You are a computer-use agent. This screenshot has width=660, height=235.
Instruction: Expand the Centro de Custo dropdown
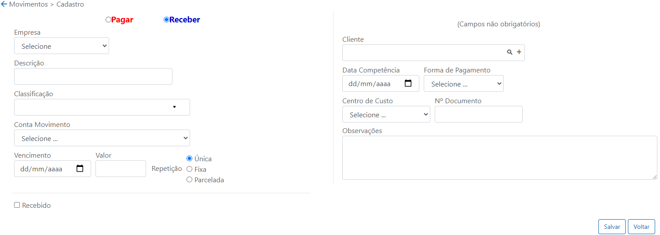tap(386, 114)
